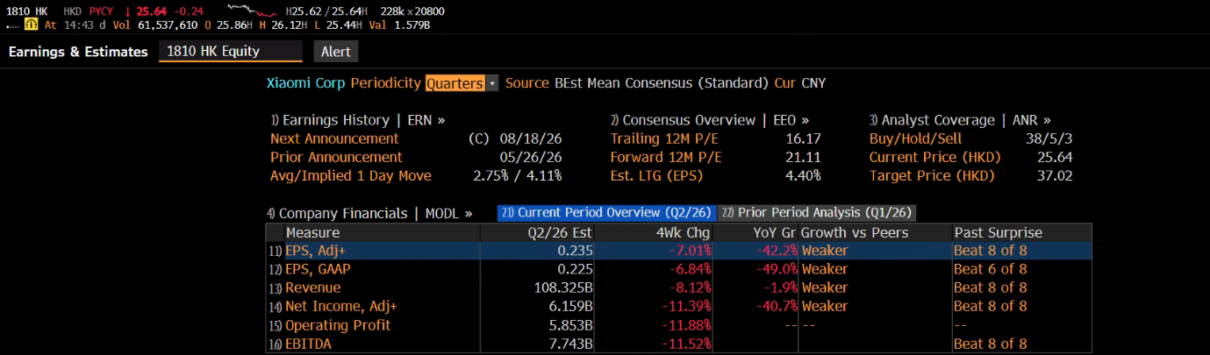Screen dimensions: 1210x355
Task: Click the 4Wk Chg column header
Action: coord(654,232)
